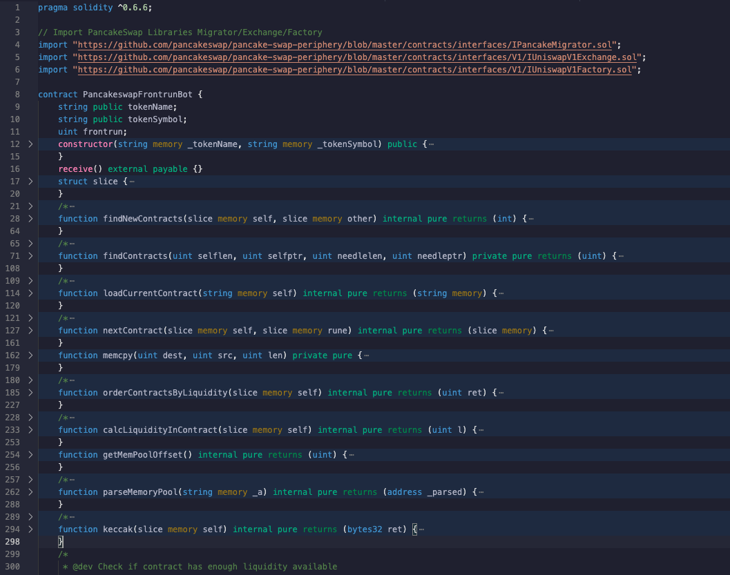Unfold the comment block at line 289
The image size is (730, 575).
[x=30, y=517]
